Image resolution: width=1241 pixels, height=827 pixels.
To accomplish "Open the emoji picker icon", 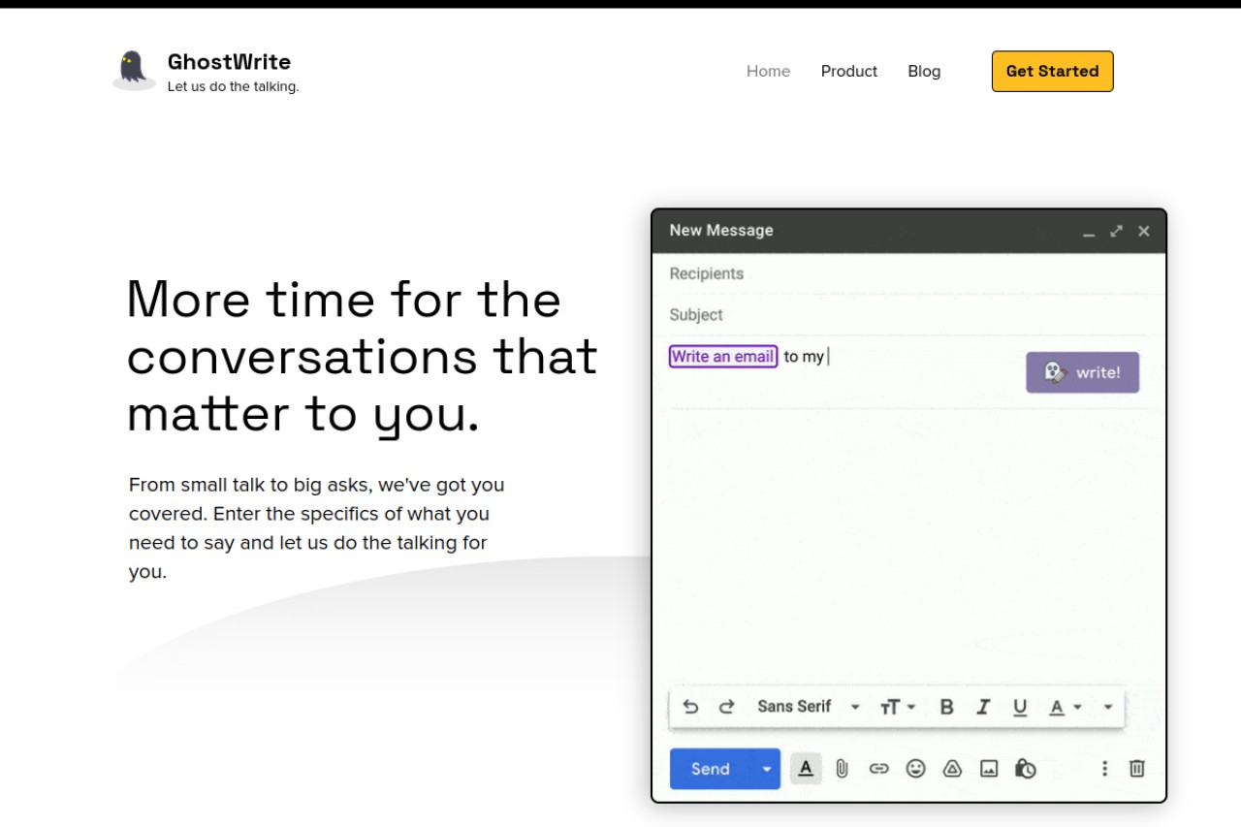I will click(915, 769).
